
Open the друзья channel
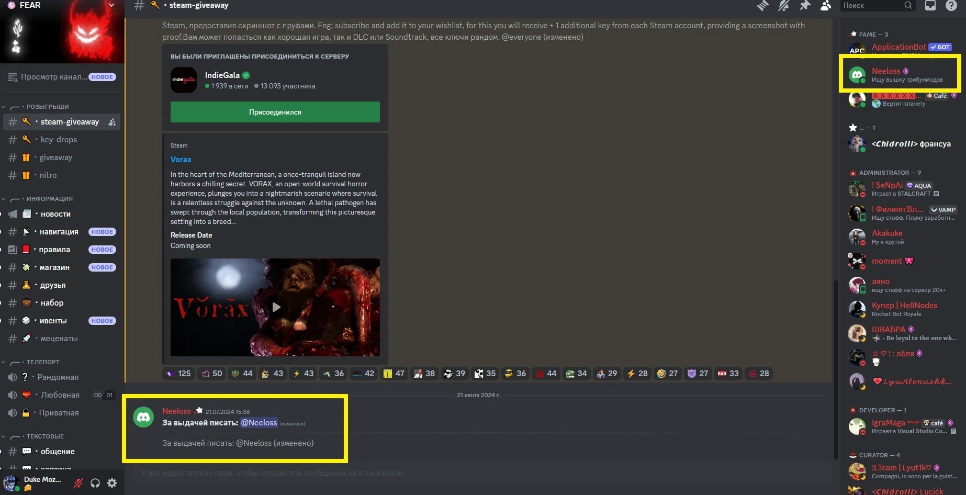tap(62, 285)
